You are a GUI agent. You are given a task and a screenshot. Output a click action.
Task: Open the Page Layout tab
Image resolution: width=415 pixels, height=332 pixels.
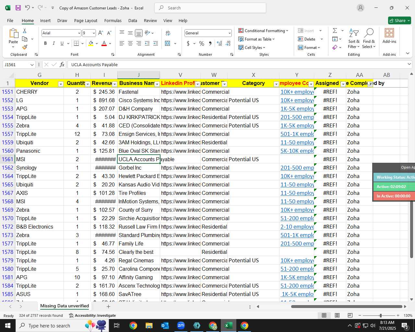tap(86, 20)
